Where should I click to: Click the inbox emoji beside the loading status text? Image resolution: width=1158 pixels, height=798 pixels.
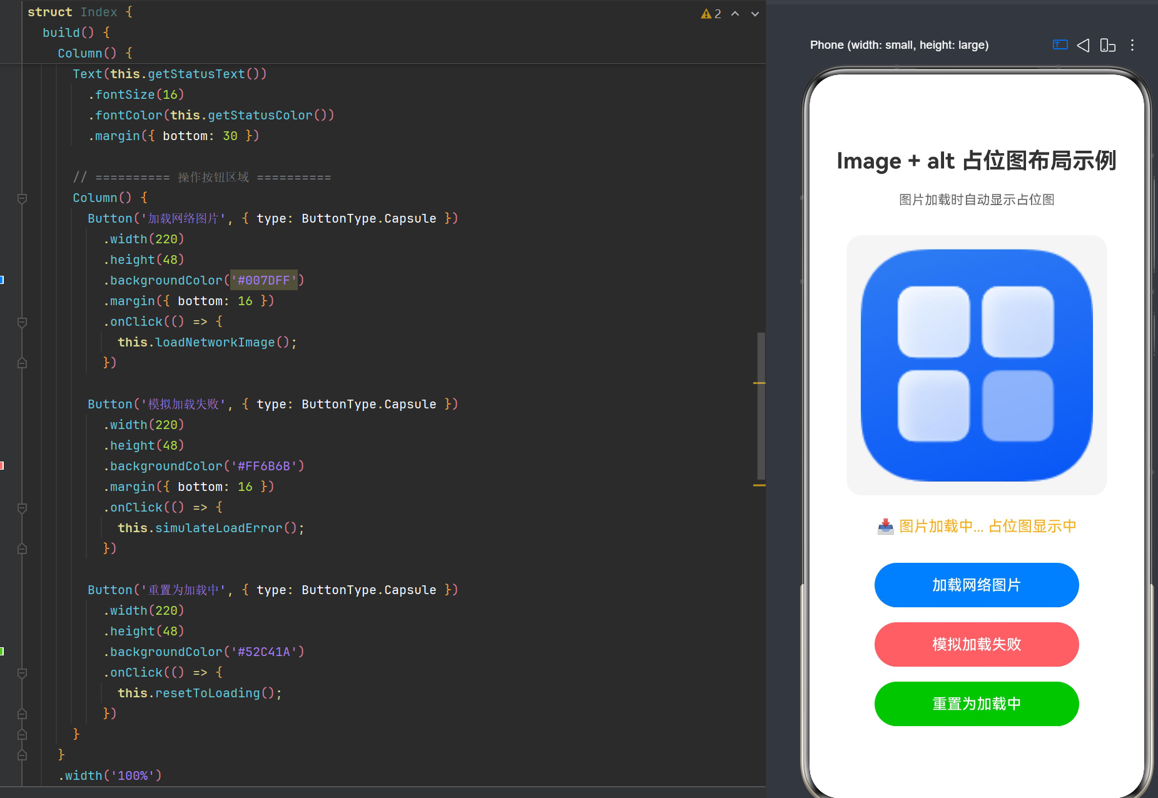click(885, 527)
